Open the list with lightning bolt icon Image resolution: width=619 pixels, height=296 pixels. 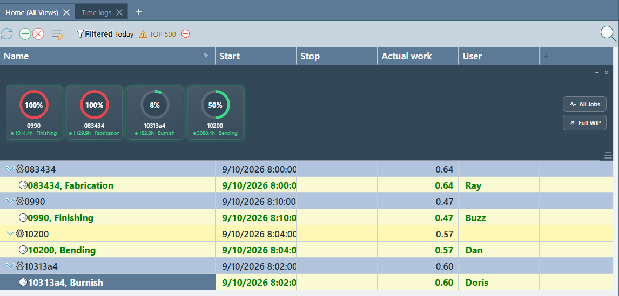[58, 35]
